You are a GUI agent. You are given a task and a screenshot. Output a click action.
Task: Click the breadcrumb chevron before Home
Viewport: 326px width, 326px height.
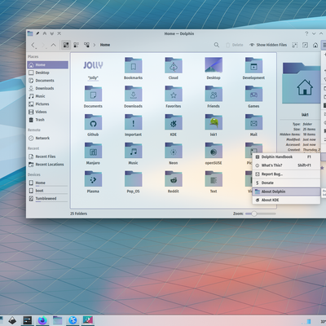click(95, 45)
